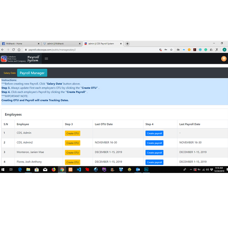Viewport: 228px width, 228px height.
Task: Click the orange user avatar icon
Action: coord(224,59)
